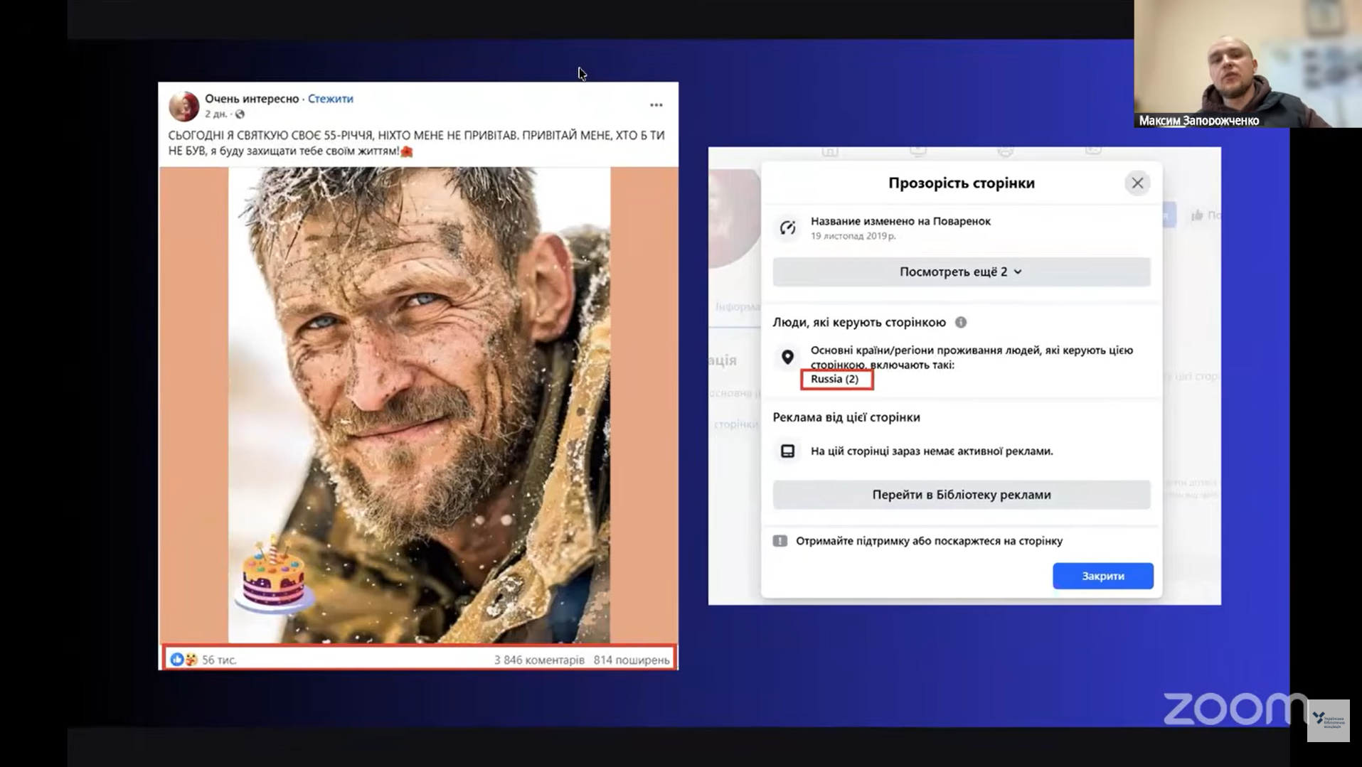Select the speaker video thumbnail of Максим Запорожченко
The image size is (1362, 767).
(x=1247, y=64)
